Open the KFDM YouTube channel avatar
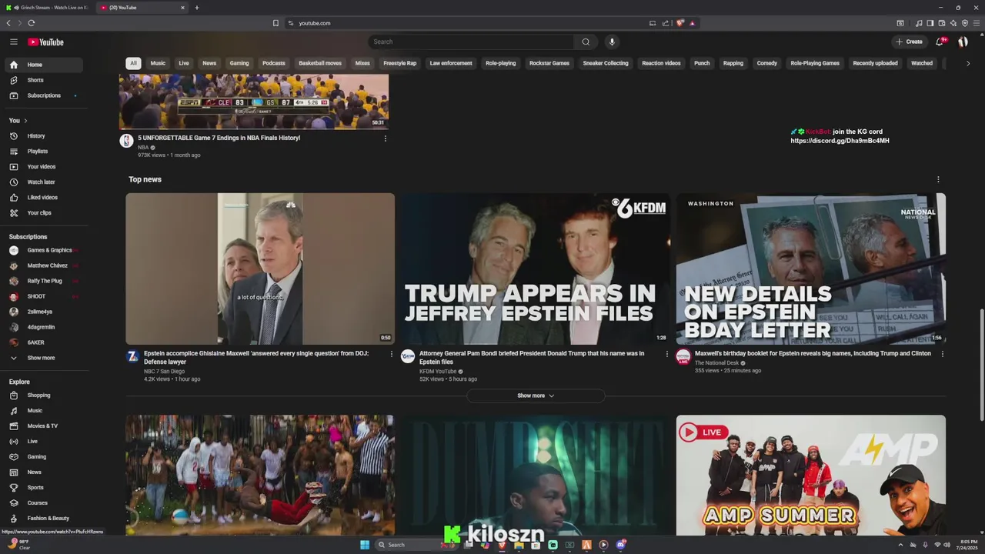Image resolution: width=985 pixels, height=554 pixels. (x=408, y=356)
